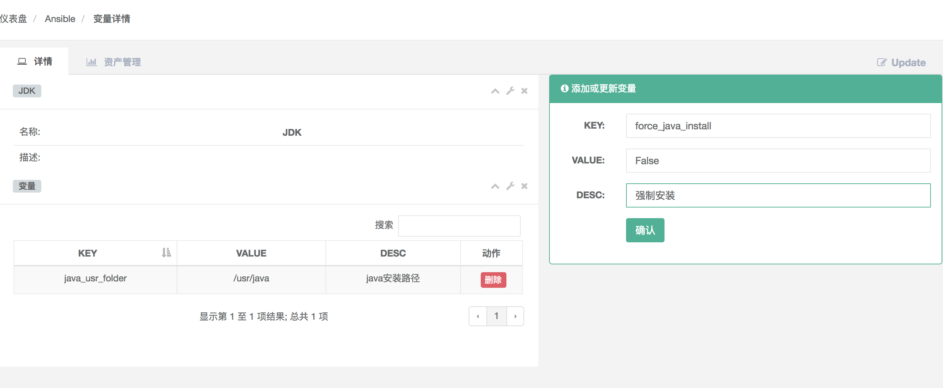Click the pencil icon next to Update
The image size is (943, 388).
tap(881, 62)
